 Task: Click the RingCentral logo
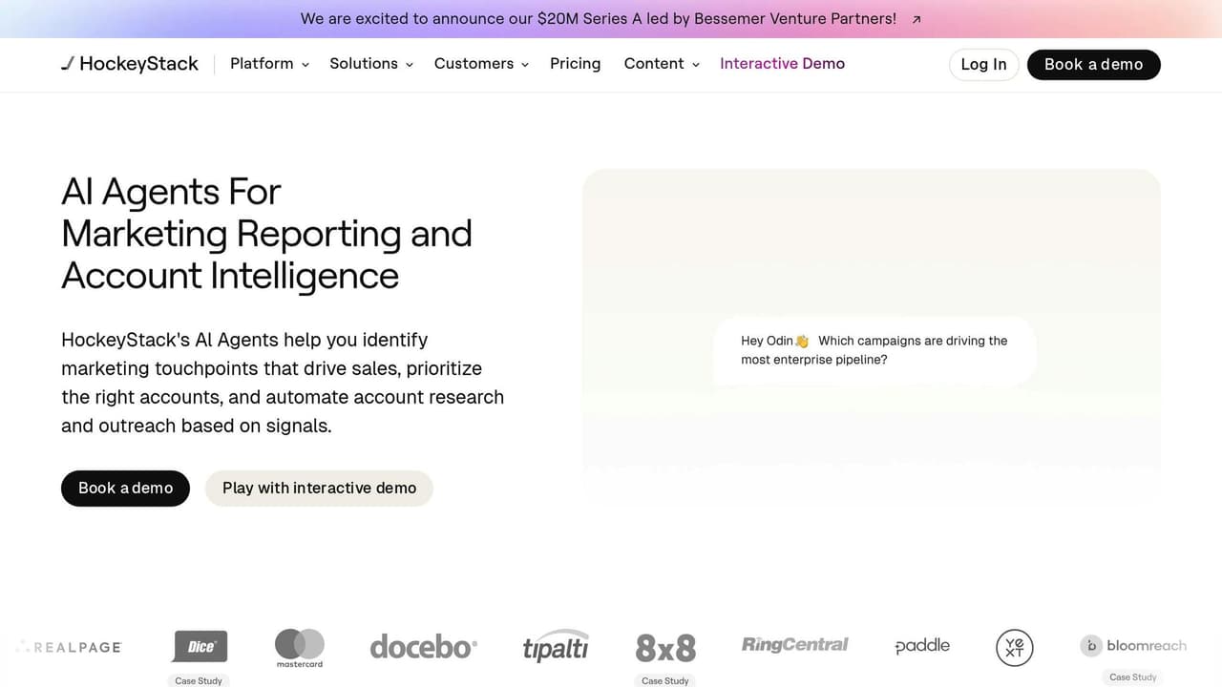click(794, 645)
